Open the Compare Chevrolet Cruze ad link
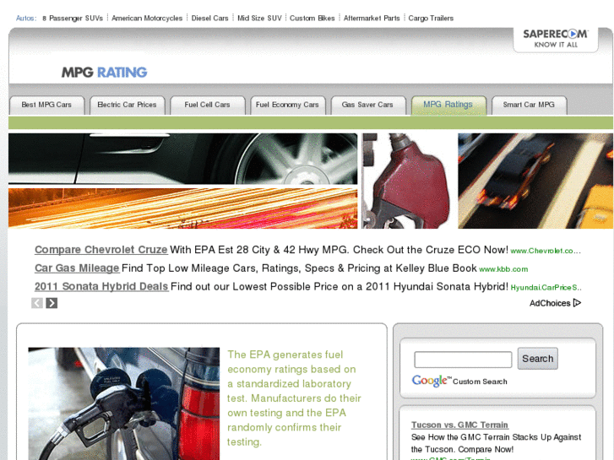The image size is (614, 460). coord(101,250)
